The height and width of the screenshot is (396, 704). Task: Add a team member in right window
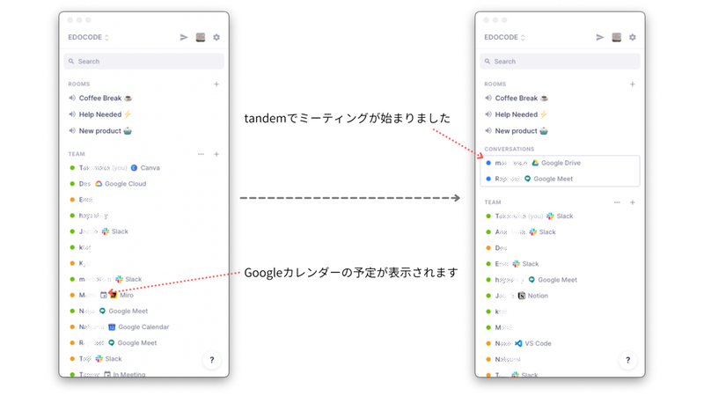click(633, 202)
